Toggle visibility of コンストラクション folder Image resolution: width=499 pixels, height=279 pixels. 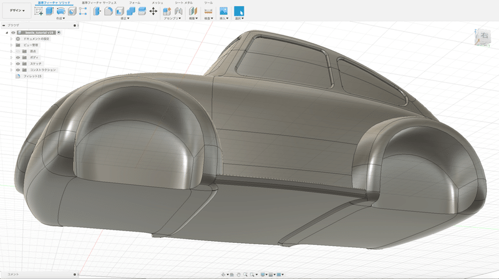(x=17, y=70)
